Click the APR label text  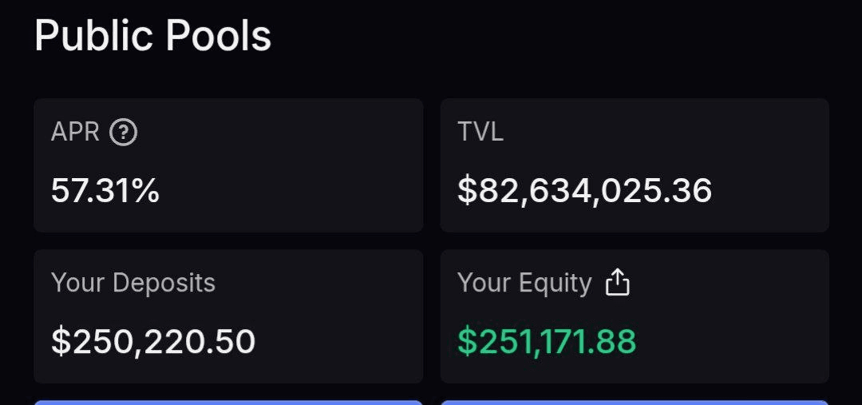click(75, 133)
